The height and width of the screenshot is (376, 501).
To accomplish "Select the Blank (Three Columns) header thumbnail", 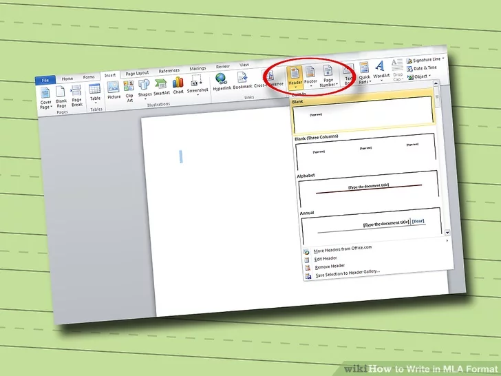I will [365, 150].
